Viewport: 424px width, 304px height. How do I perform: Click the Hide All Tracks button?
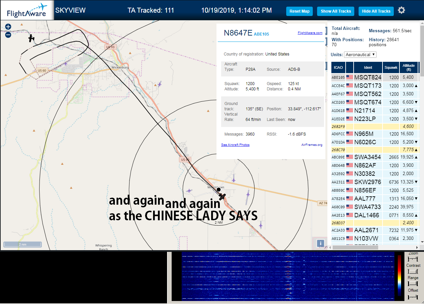[376, 11]
